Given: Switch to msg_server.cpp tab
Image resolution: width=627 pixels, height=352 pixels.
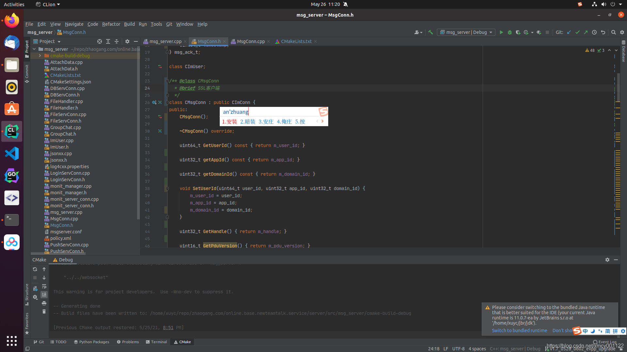Looking at the screenshot, I should click(165, 41).
